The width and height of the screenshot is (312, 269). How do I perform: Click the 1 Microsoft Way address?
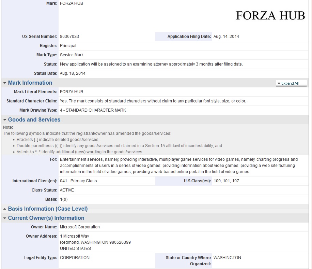pyautogui.click(x=75, y=236)
